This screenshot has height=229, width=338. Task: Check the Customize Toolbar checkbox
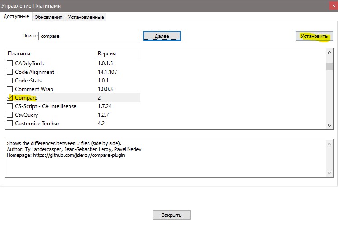point(9,124)
